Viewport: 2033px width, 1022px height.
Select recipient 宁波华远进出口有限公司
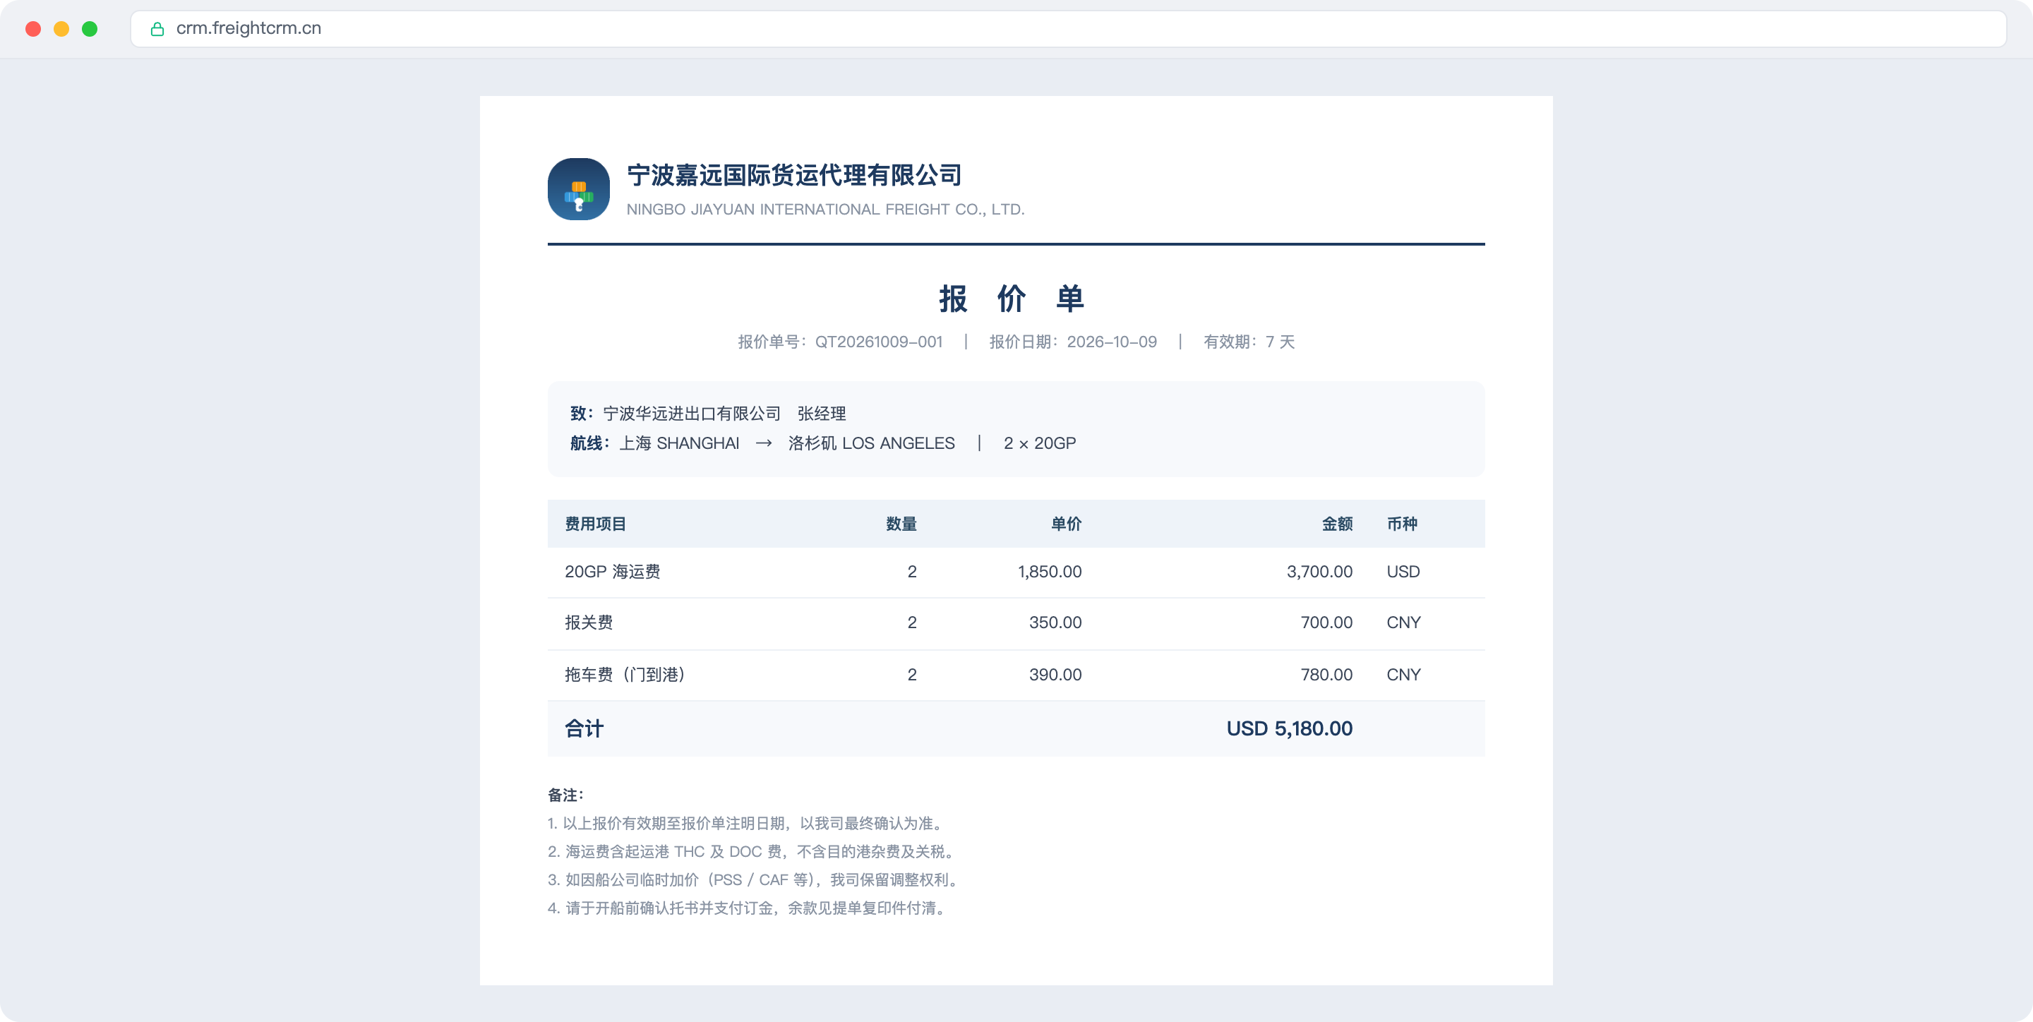[x=691, y=414]
